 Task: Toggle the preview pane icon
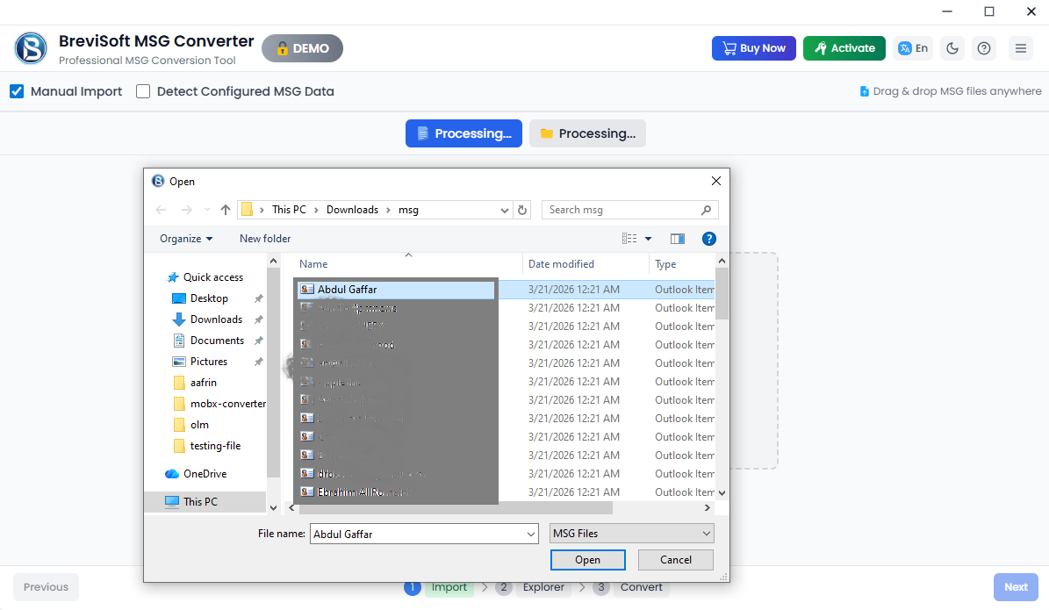[678, 239]
